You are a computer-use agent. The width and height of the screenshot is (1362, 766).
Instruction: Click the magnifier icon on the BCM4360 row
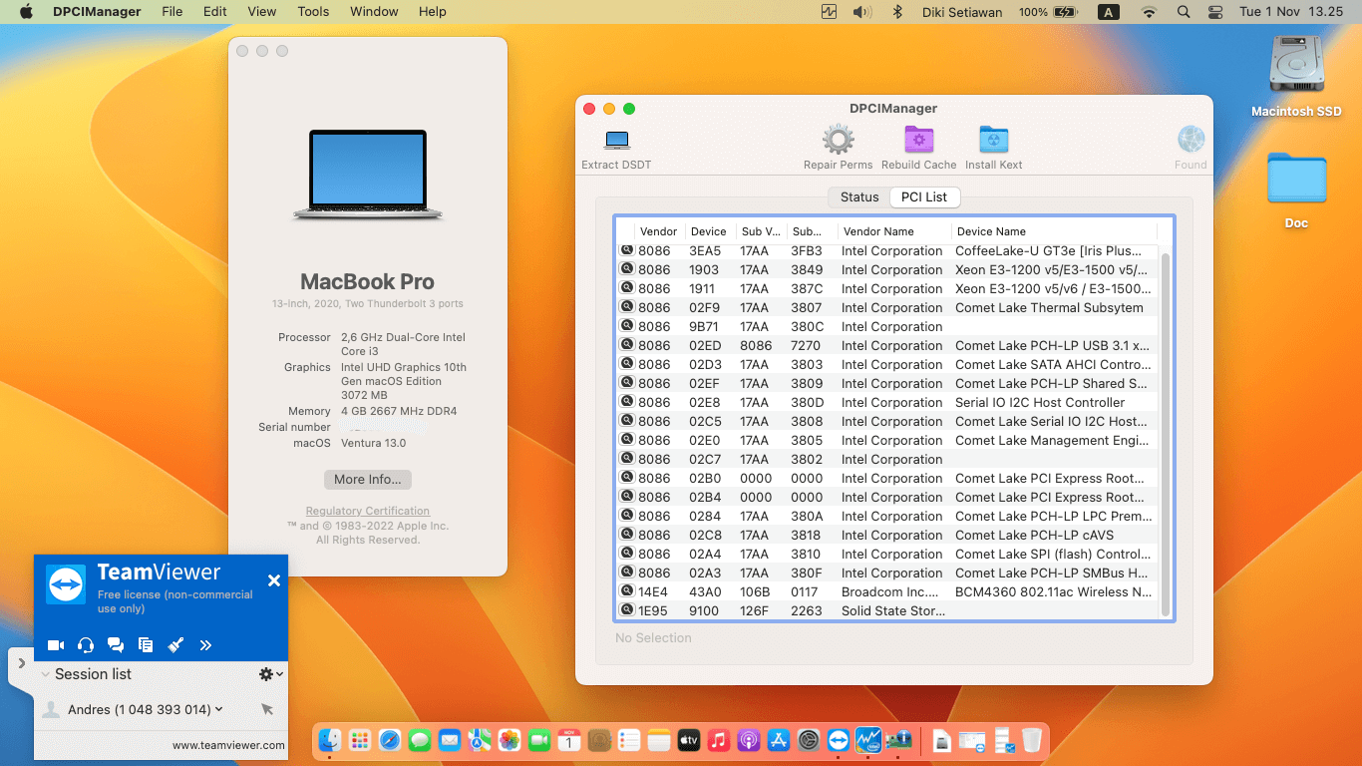pyautogui.click(x=627, y=591)
